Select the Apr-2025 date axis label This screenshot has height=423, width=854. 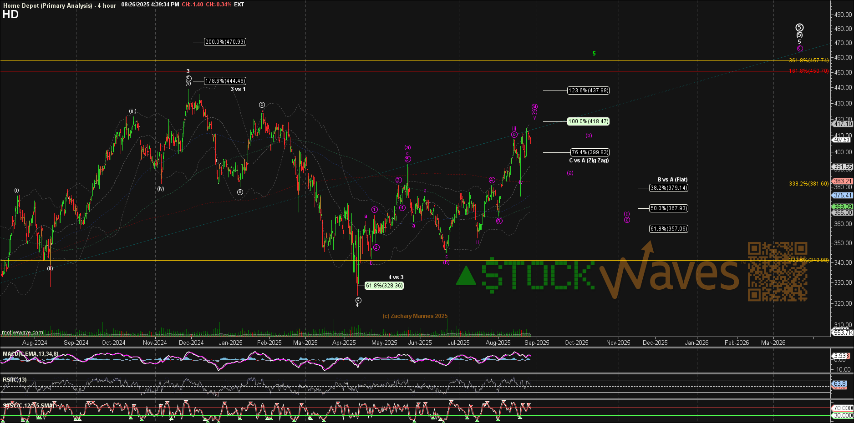click(x=344, y=342)
